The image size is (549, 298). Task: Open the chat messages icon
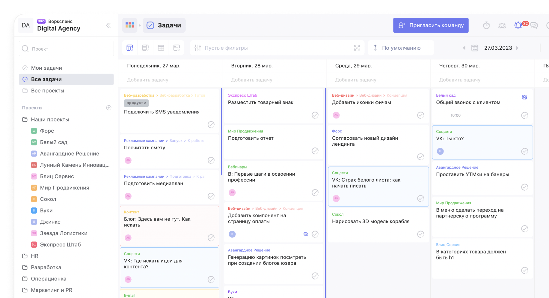(x=534, y=25)
